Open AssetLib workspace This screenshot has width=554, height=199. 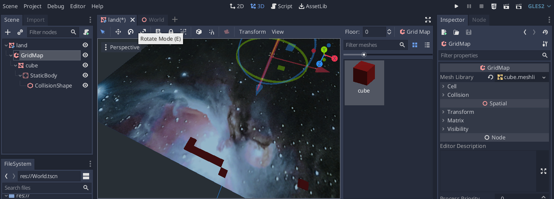coord(313,6)
